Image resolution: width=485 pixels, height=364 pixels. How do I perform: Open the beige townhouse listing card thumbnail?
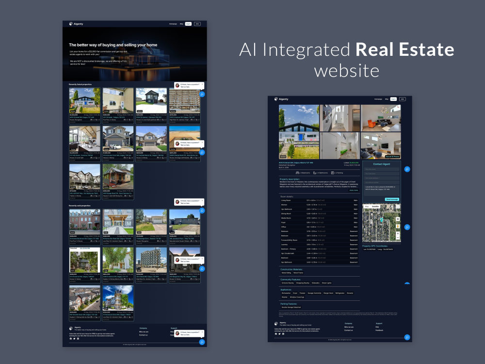118,100
